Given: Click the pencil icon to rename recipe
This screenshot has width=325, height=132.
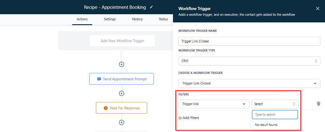Looking at the screenshot, I should click(x=151, y=7).
